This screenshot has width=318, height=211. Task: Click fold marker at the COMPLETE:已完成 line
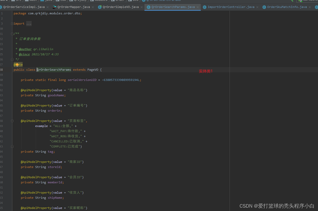pyautogui.click(x=12, y=146)
